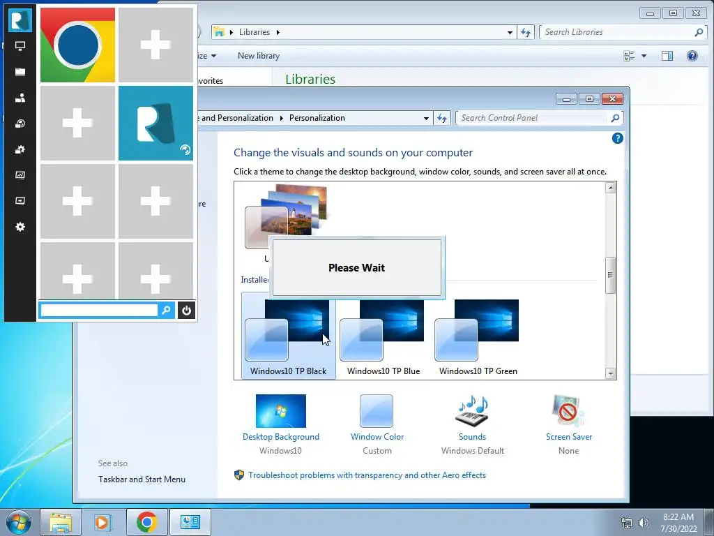714x536 pixels.
Task: Refresh the Control Panel address bar
Action: coord(441,118)
